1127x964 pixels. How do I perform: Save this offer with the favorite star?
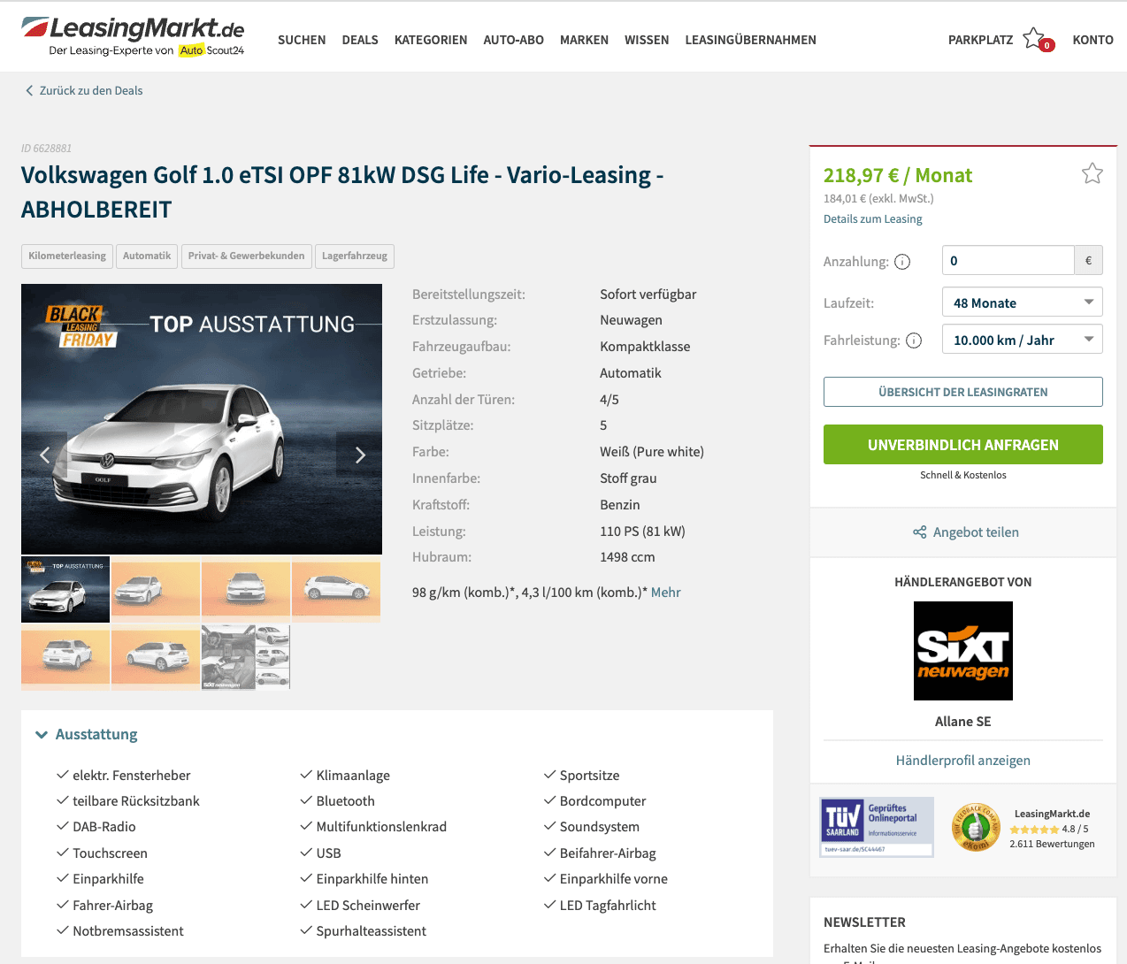click(1092, 173)
